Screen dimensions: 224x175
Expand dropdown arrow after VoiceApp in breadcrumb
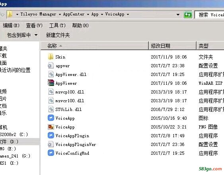point(128,14)
